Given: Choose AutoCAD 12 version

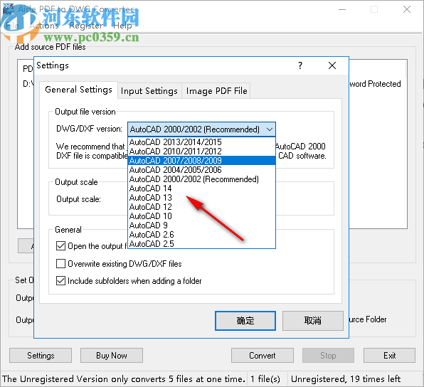Looking at the screenshot, I should (201, 206).
